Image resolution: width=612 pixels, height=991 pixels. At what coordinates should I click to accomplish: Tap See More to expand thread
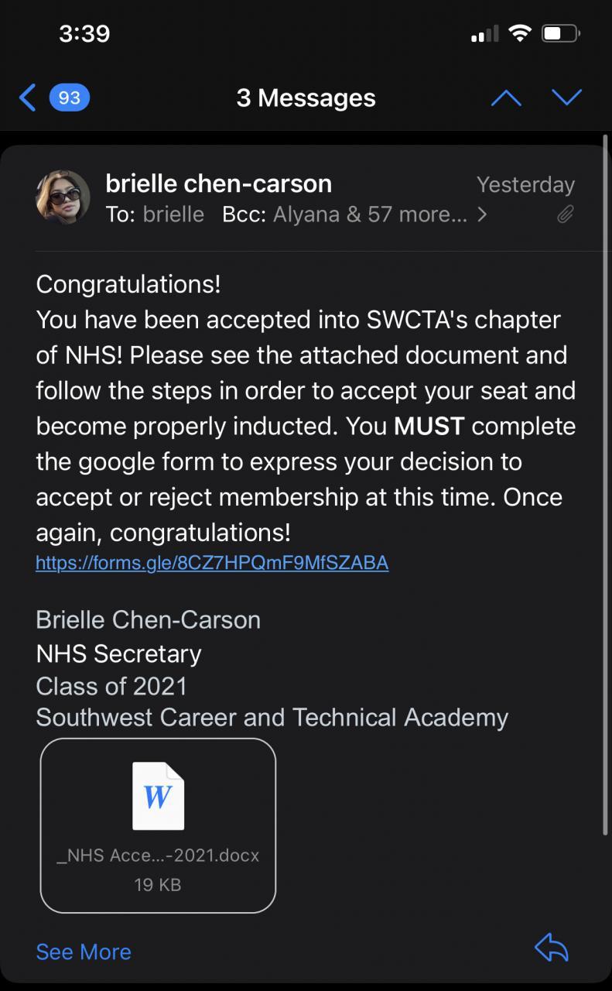(x=84, y=952)
